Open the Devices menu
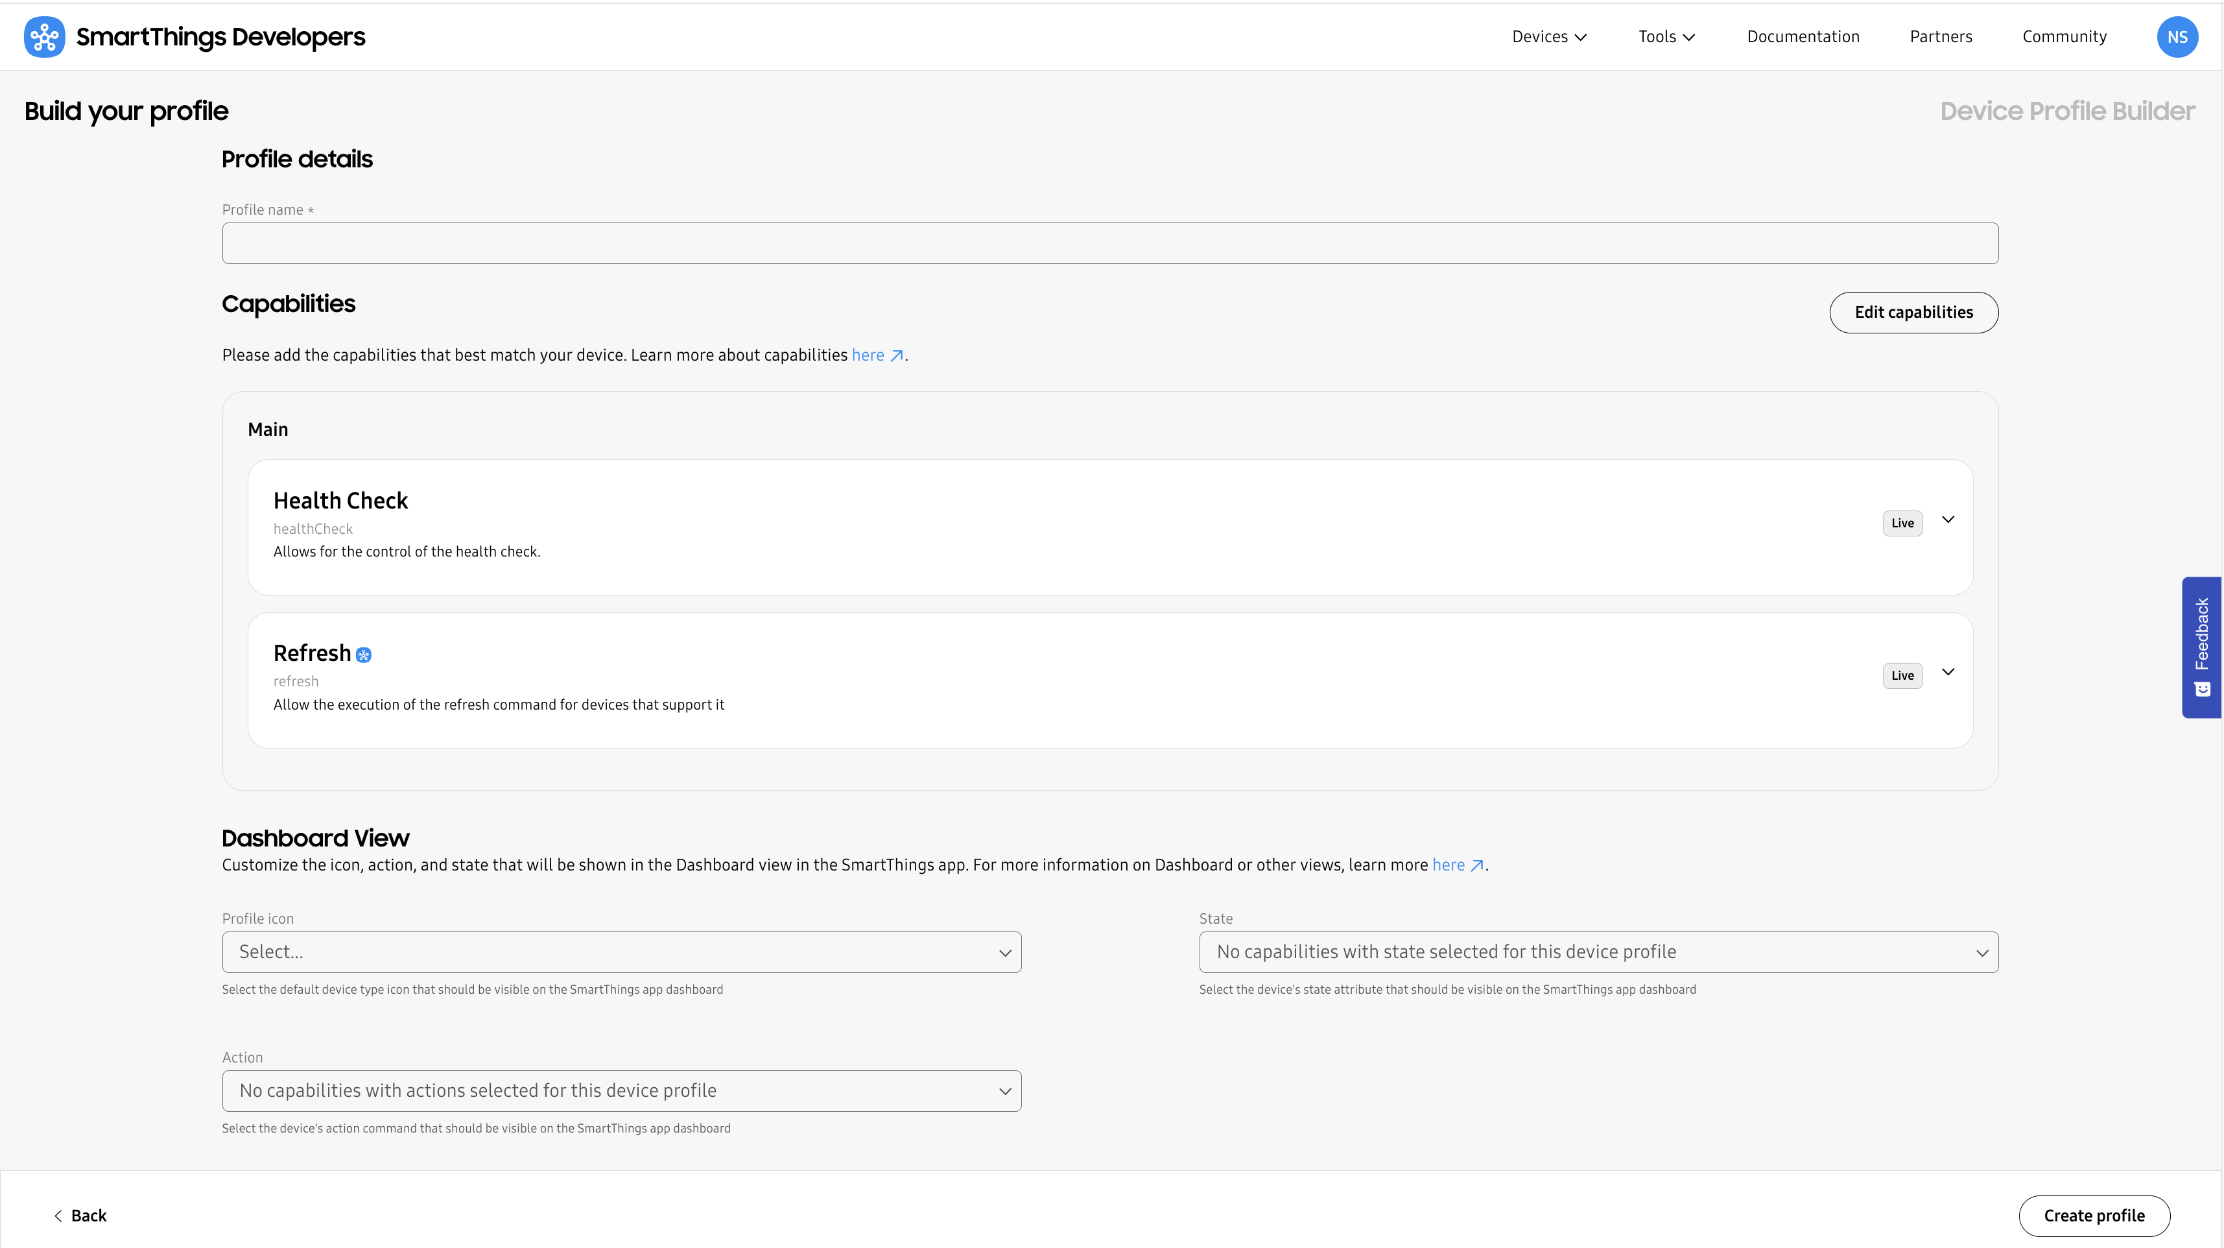Viewport: 2224px width, 1248px height. tap(1549, 37)
